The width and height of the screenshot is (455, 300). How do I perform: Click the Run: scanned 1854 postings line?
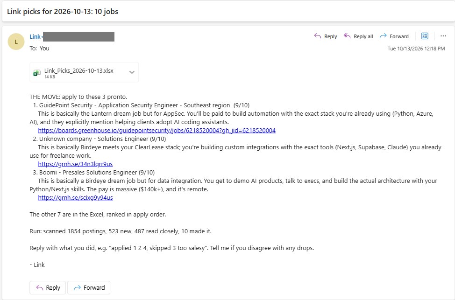tap(121, 231)
